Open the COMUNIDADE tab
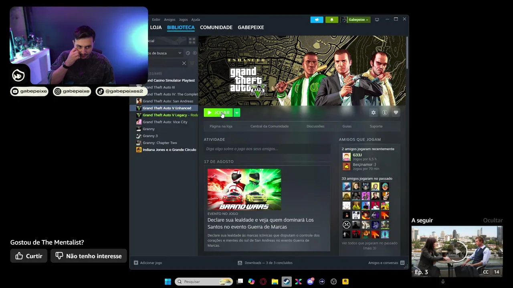Viewport: 513px width, 288px height. pos(216,27)
